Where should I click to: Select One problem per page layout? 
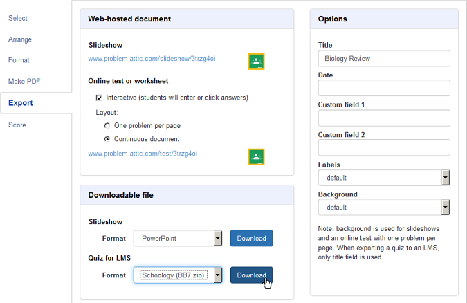coord(107,126)
